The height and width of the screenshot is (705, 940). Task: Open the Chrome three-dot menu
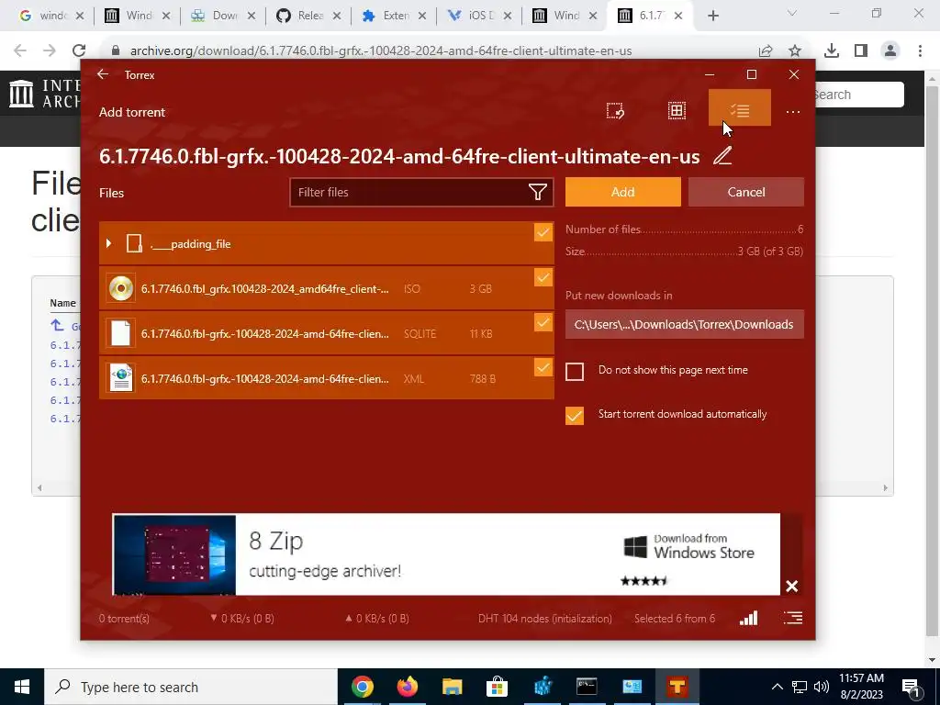(x=920, y=50)
